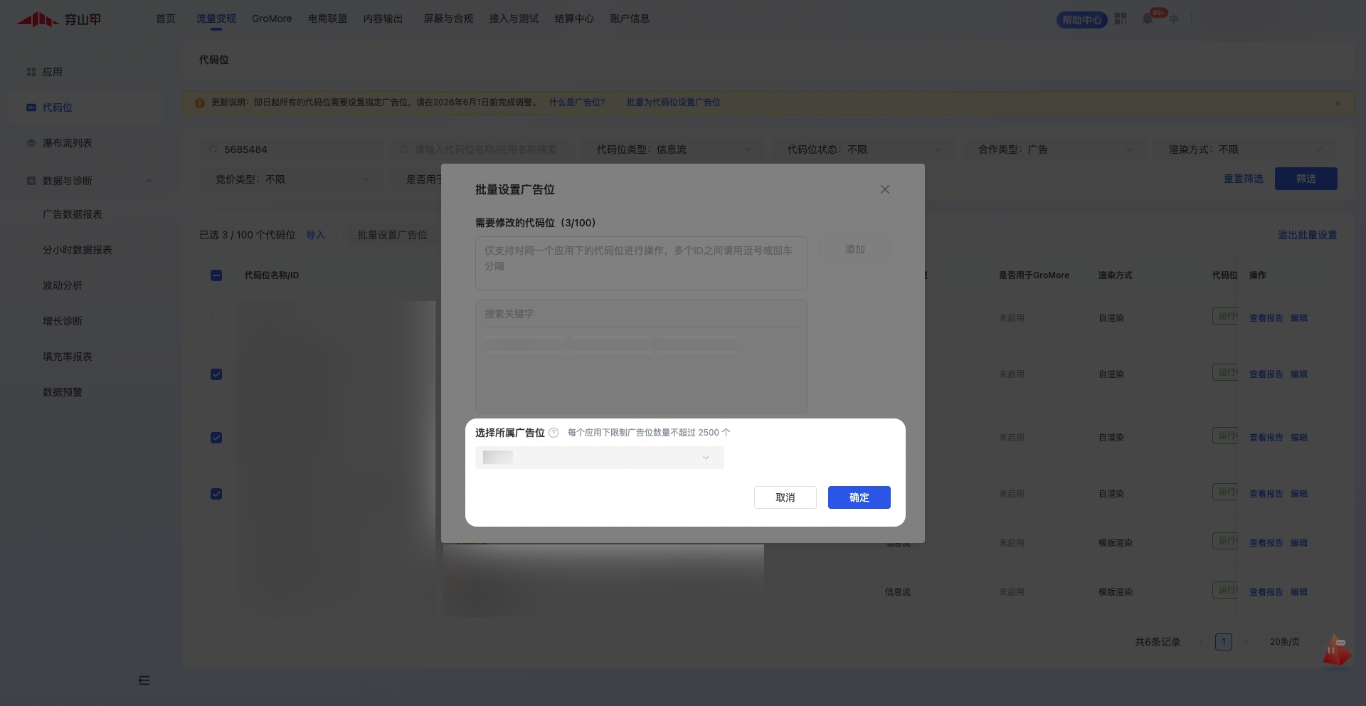
Task: Close the batch ad slot dialog
Action: [885, 189]
